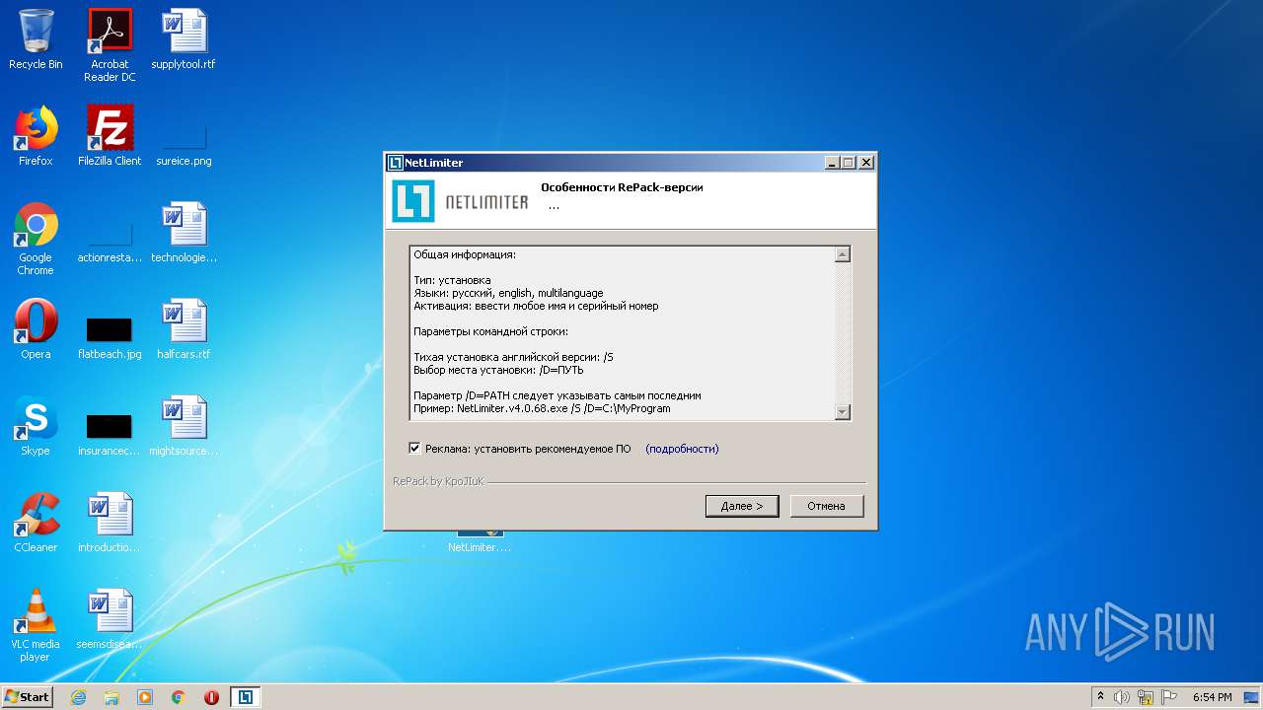Open mightsource... Word document
1263x710 pixels.
(x=184, y=426)
